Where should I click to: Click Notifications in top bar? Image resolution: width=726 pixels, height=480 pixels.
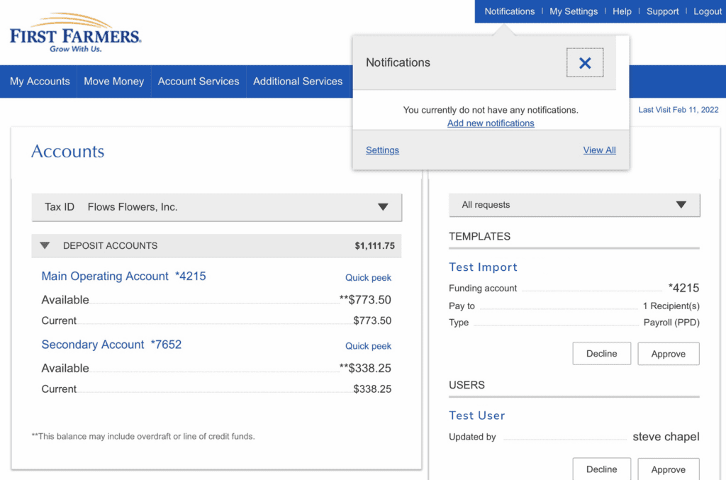tap(509, 11)
